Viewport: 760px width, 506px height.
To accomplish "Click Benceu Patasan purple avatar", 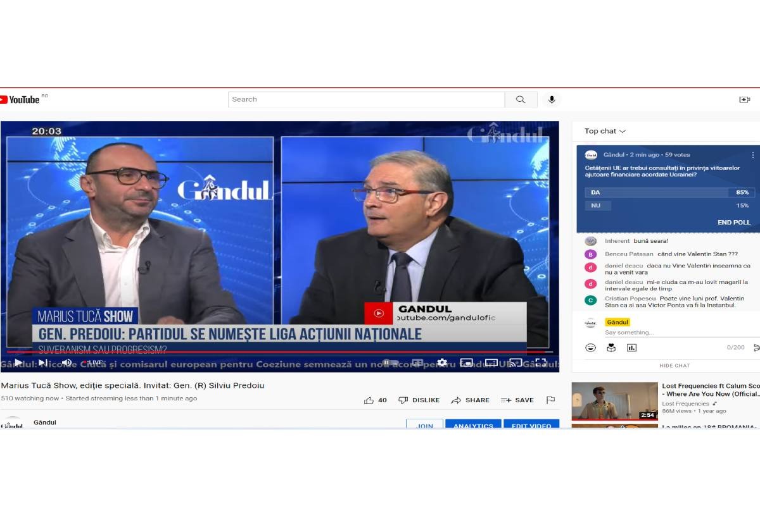I will (x=590, y=254).
